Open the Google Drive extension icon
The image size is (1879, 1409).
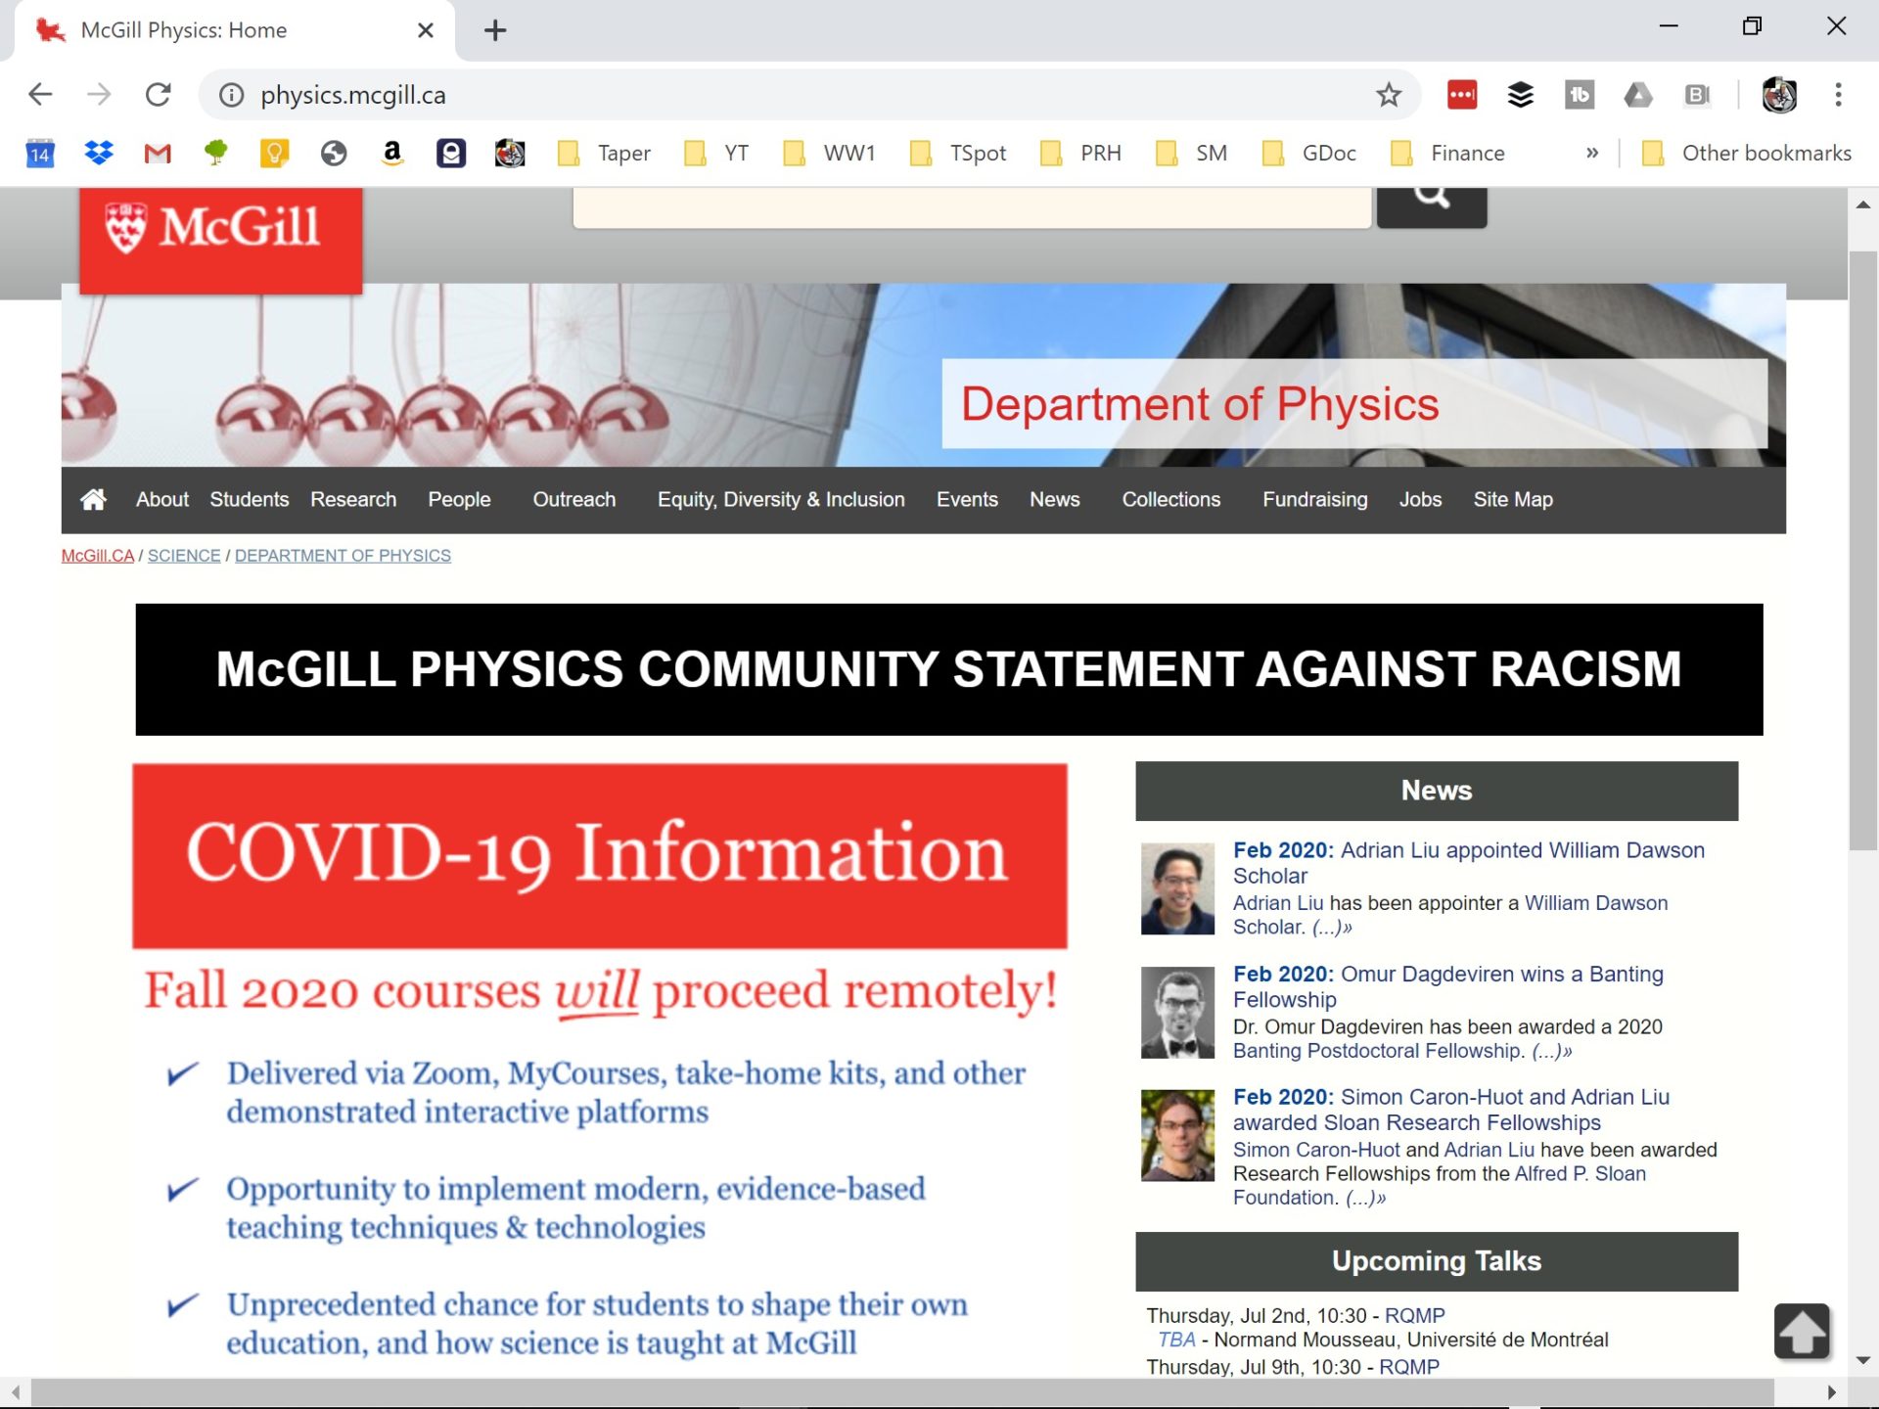tap(1638, 95)
